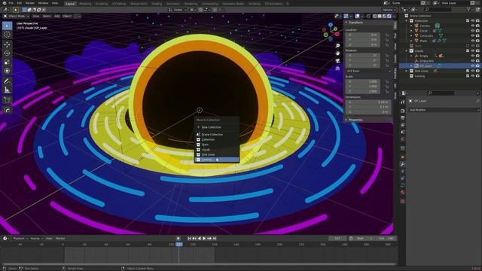Viewport: 482px width, 271px height.
Task: Open the Marker menu in timeline
Action: [60, 239]
